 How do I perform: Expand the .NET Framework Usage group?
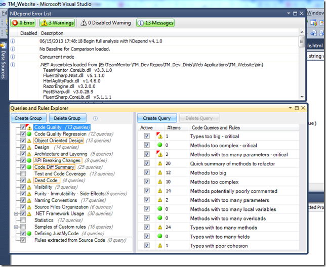16,214
